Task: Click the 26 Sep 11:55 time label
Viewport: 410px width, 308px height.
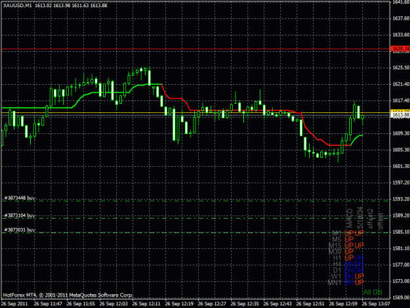Action: pos(81,304)
